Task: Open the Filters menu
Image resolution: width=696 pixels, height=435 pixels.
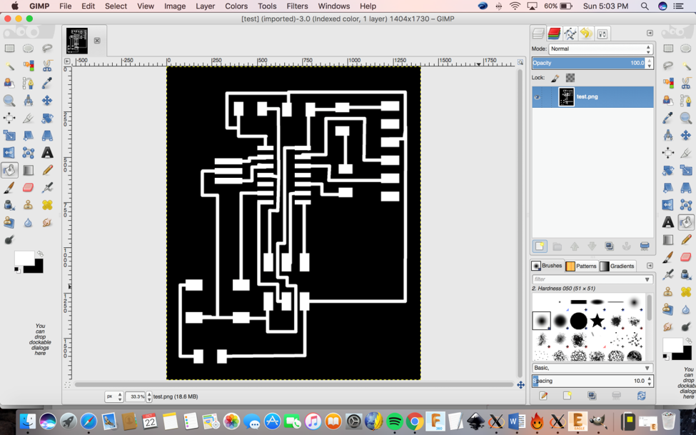Action: click(297, 6)
